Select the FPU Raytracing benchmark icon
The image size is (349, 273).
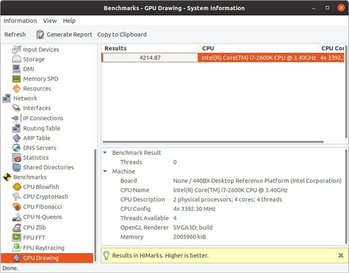pyautogui.click(x=16, y=248)
